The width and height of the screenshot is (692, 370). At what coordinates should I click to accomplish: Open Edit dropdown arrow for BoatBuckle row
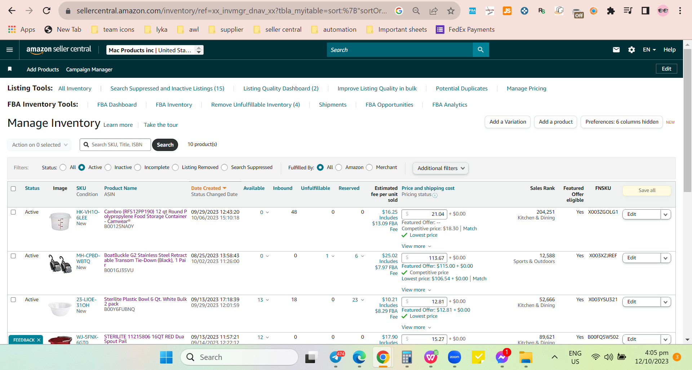666,258
